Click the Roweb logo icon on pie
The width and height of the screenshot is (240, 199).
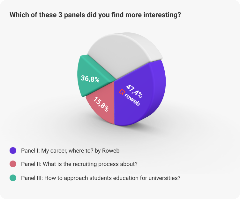coord(122,92)
